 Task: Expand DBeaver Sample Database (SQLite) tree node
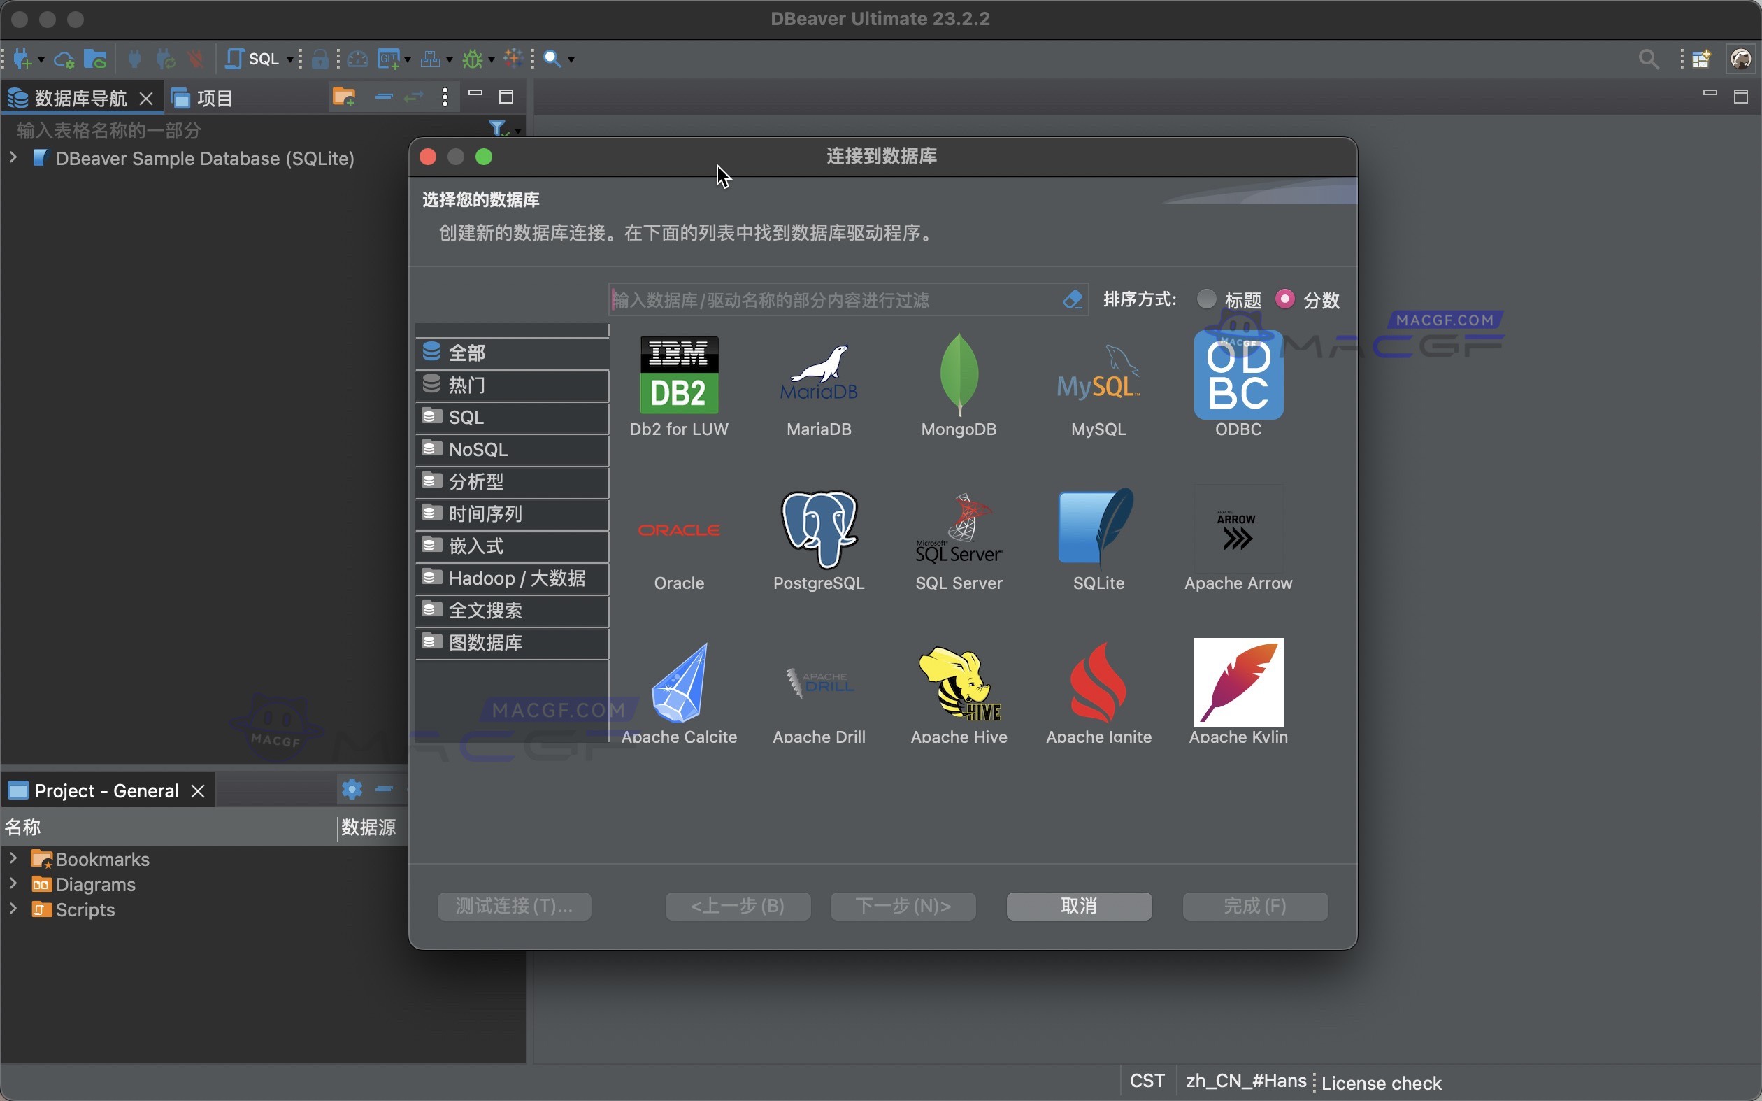(x=13, y=157)
